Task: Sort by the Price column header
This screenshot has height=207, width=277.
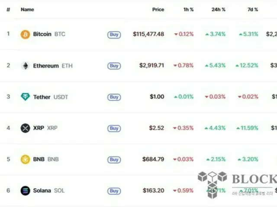Action: click(158, 9)
